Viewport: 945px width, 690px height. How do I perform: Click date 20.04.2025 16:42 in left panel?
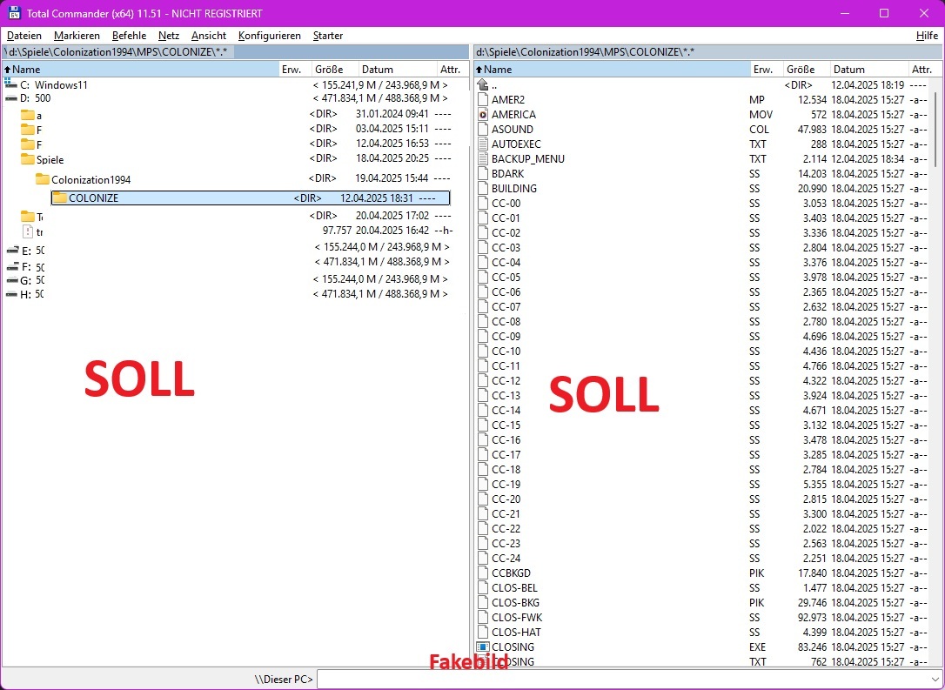[392, 231]
